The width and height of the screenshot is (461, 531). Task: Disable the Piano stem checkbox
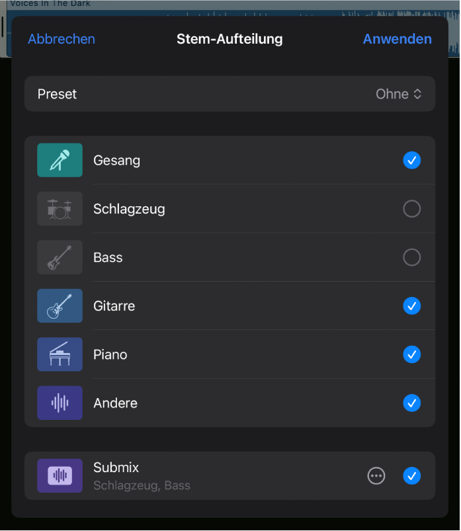pyautogui.click(x=411, y=354)
